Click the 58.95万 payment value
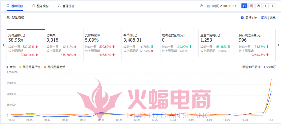 [x=16, y=40]
